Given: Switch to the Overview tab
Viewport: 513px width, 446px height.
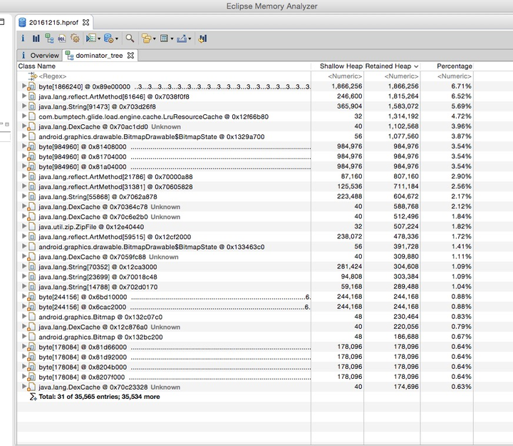Looking at the screenshot, I should click(40, 56).
